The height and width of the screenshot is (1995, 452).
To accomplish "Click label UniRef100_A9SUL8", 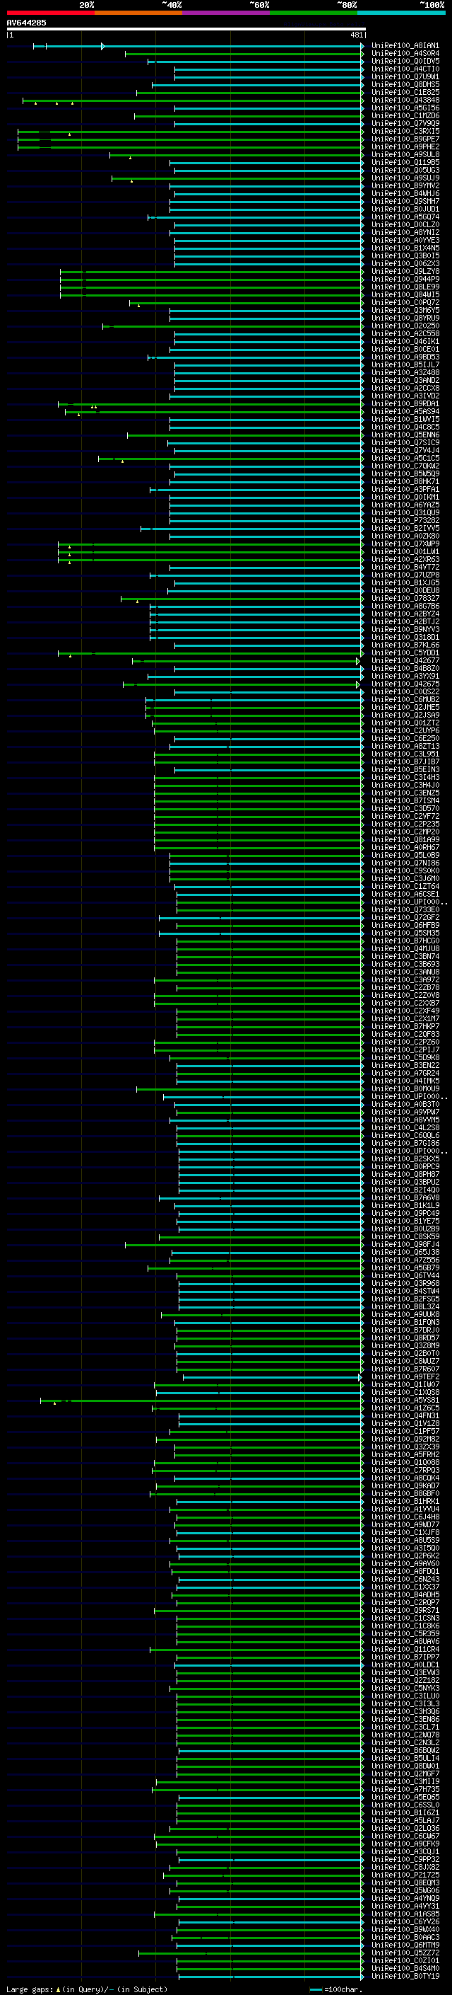I will coord(405,155).
